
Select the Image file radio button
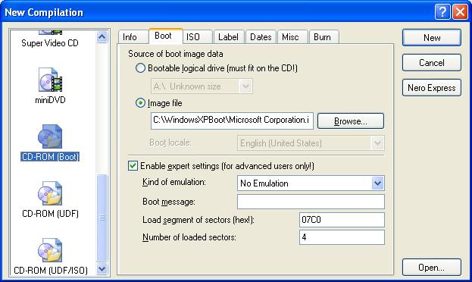[140, 103]
